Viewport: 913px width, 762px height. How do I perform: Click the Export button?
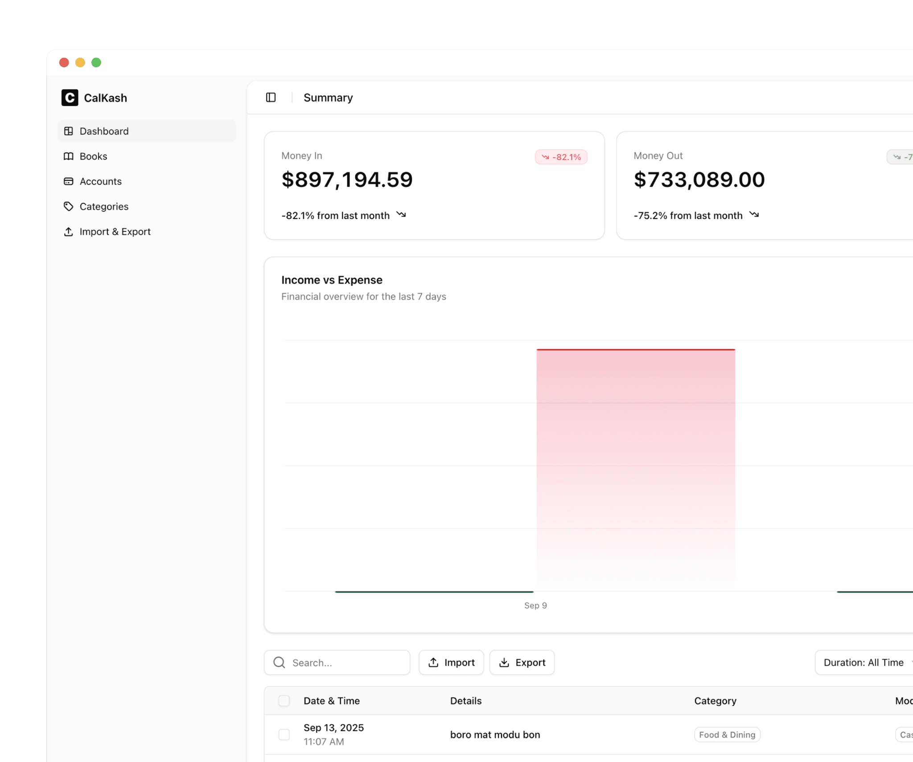[522, 662]
